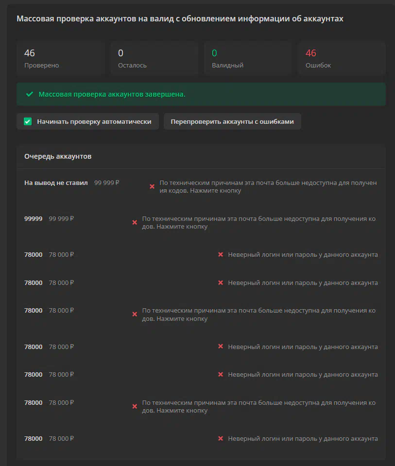Open the 99999 account title
395x466 pixels.
34,219
